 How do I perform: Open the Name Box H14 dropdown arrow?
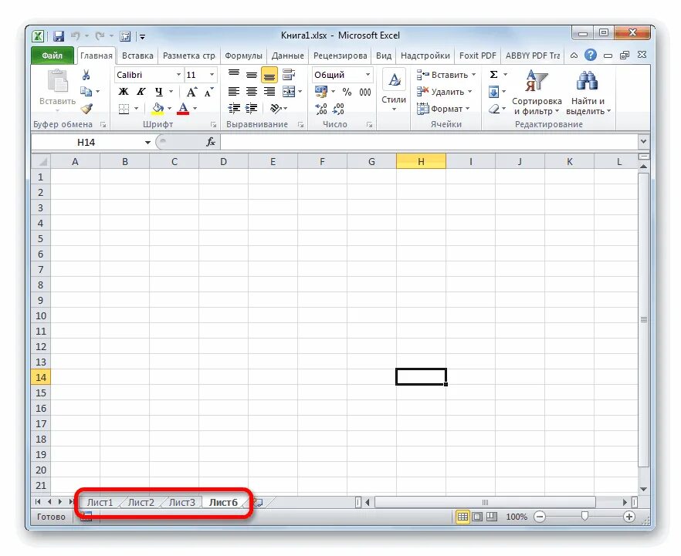147,142
